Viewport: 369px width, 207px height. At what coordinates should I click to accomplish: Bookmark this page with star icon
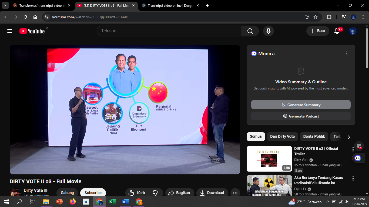coord(315,17)
